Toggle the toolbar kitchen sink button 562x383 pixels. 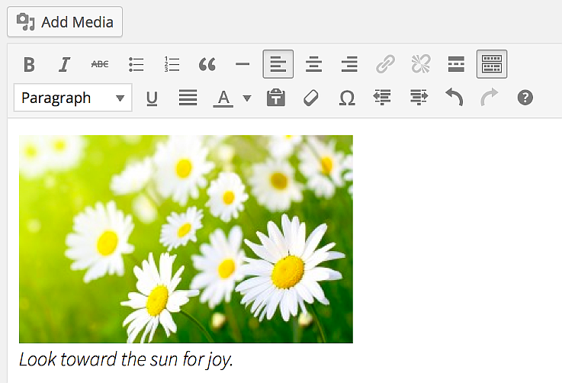(x=492, y=65)
